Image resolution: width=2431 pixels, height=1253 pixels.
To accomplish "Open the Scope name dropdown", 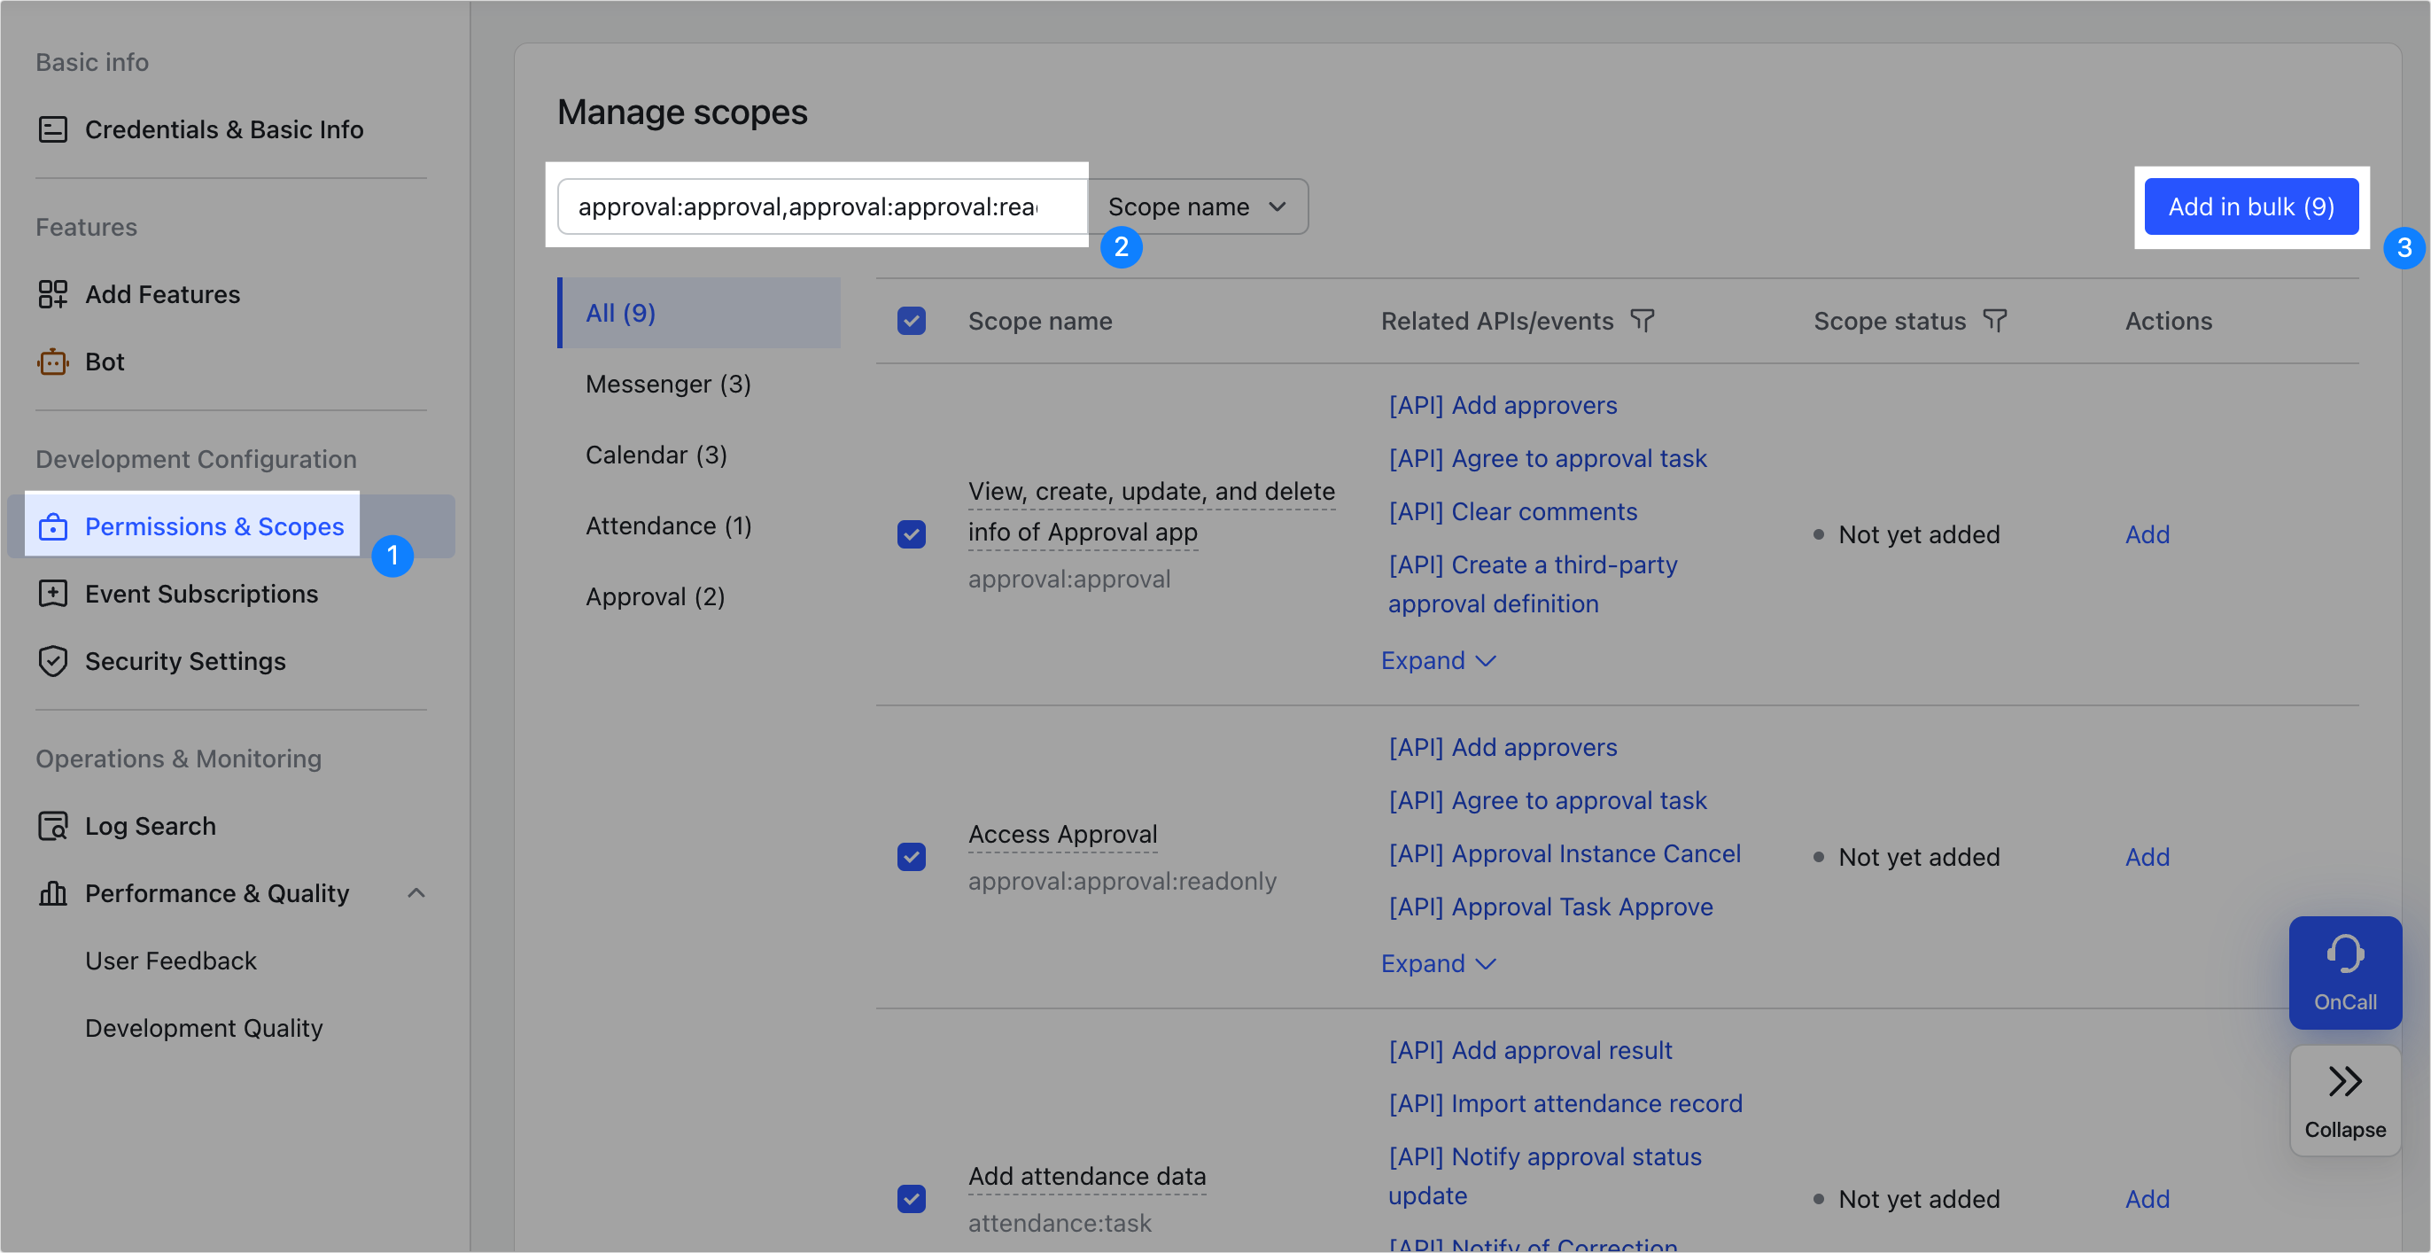I will pos(1197,206).
